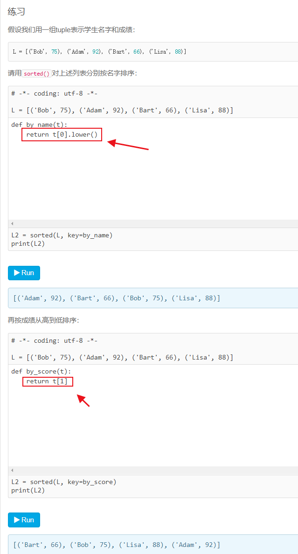Click into the by_name code editor area
This screenshot has width=298, height=554.
click(x=153, y=170)
